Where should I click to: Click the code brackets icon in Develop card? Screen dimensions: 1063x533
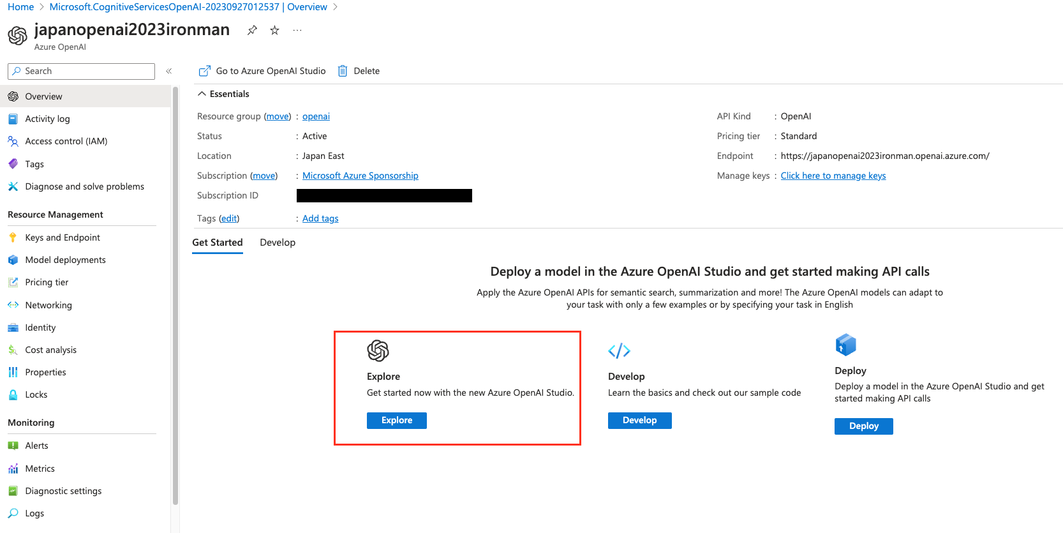point(619,350)
